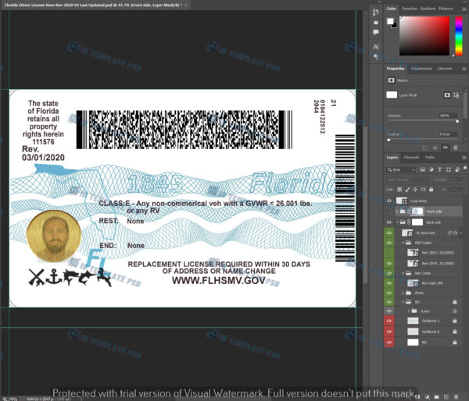
Task: Filter layers by shape layers icon
Action: tap(449, 169)
